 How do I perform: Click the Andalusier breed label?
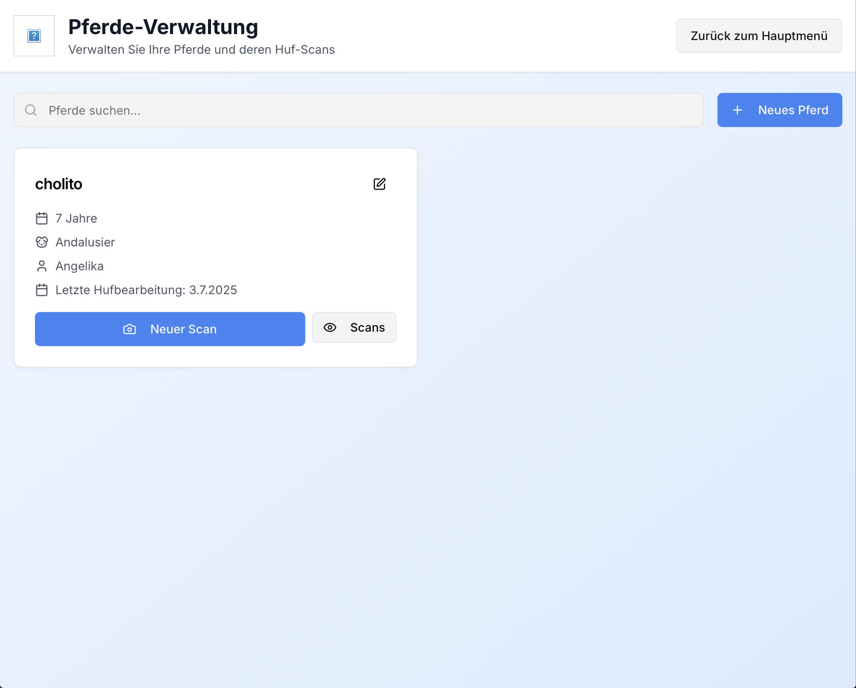coord(85,242)
